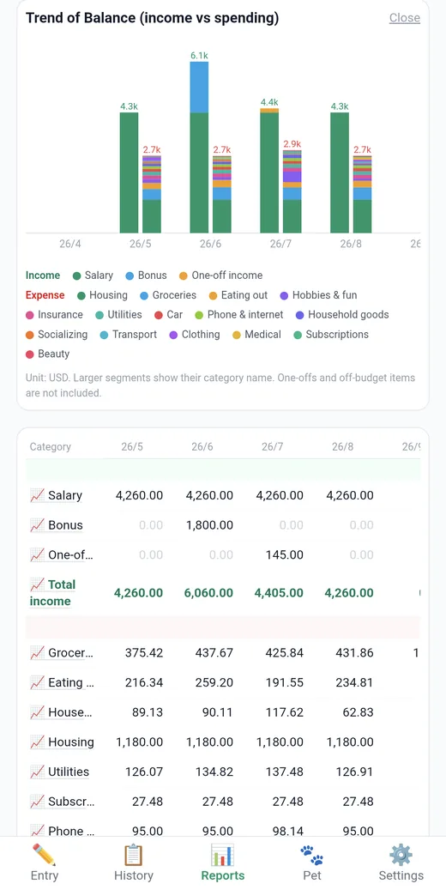
Task: Select the Reports bar chart icon
Action: 222,855
